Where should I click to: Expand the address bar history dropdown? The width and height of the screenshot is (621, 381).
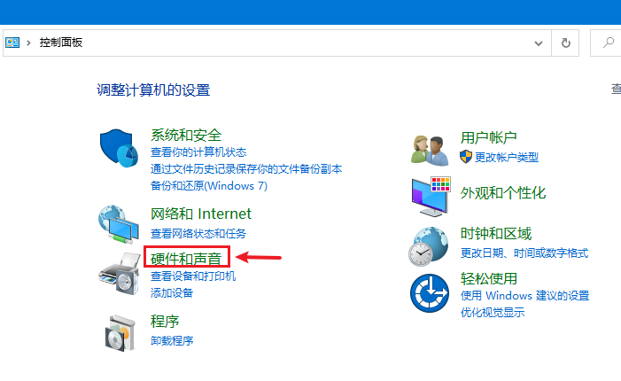[x=539, y=43]
